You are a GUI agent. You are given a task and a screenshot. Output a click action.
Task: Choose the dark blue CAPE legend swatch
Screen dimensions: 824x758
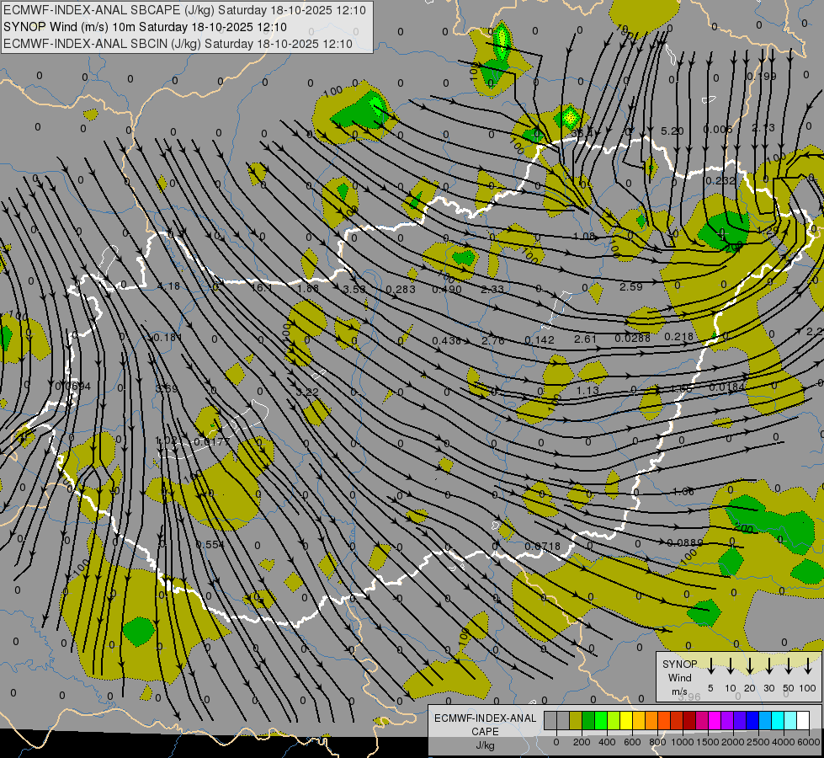pos(752,721)
